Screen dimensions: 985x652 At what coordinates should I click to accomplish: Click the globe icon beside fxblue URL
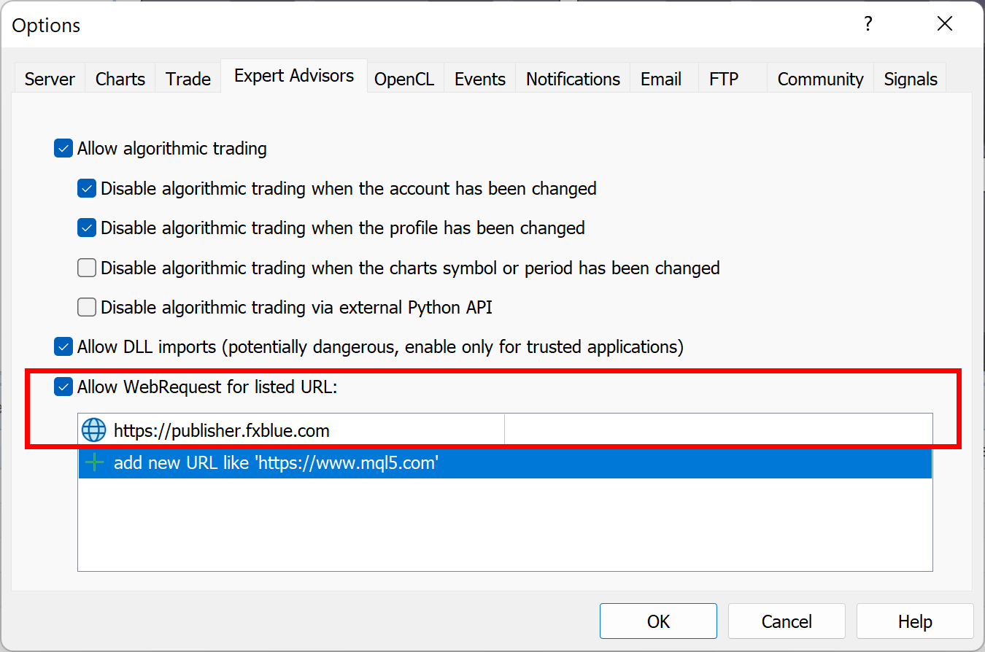pos(93,430)
